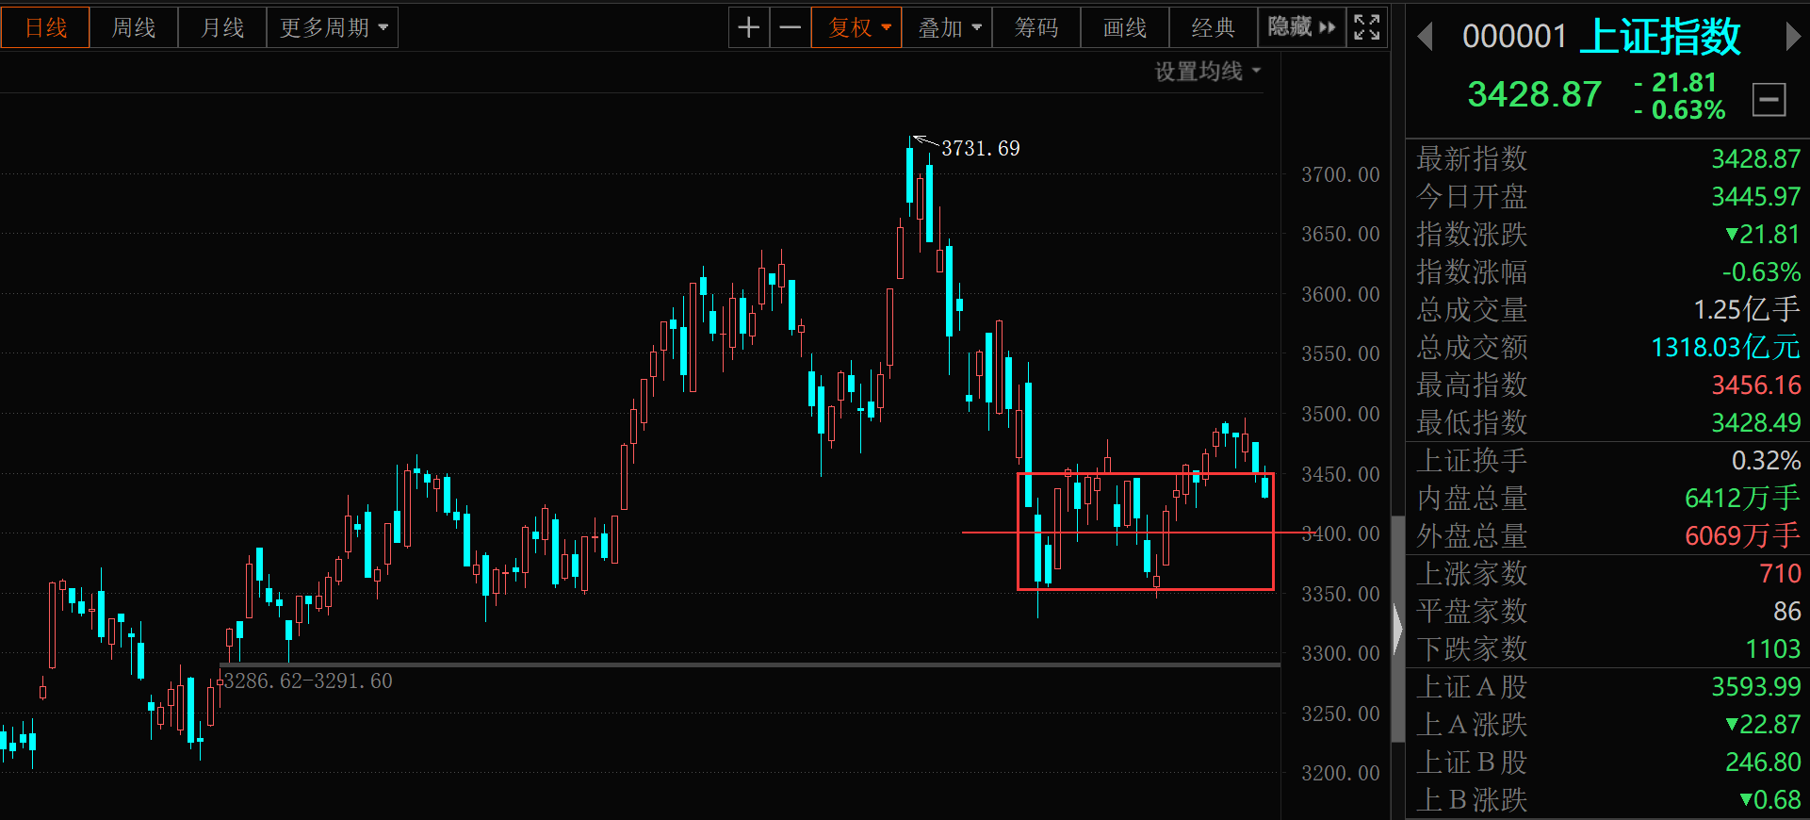This screenshot has height=820, width=1810.
Task: Collapse quote details with minus box icon
Action: point(1769,99)
